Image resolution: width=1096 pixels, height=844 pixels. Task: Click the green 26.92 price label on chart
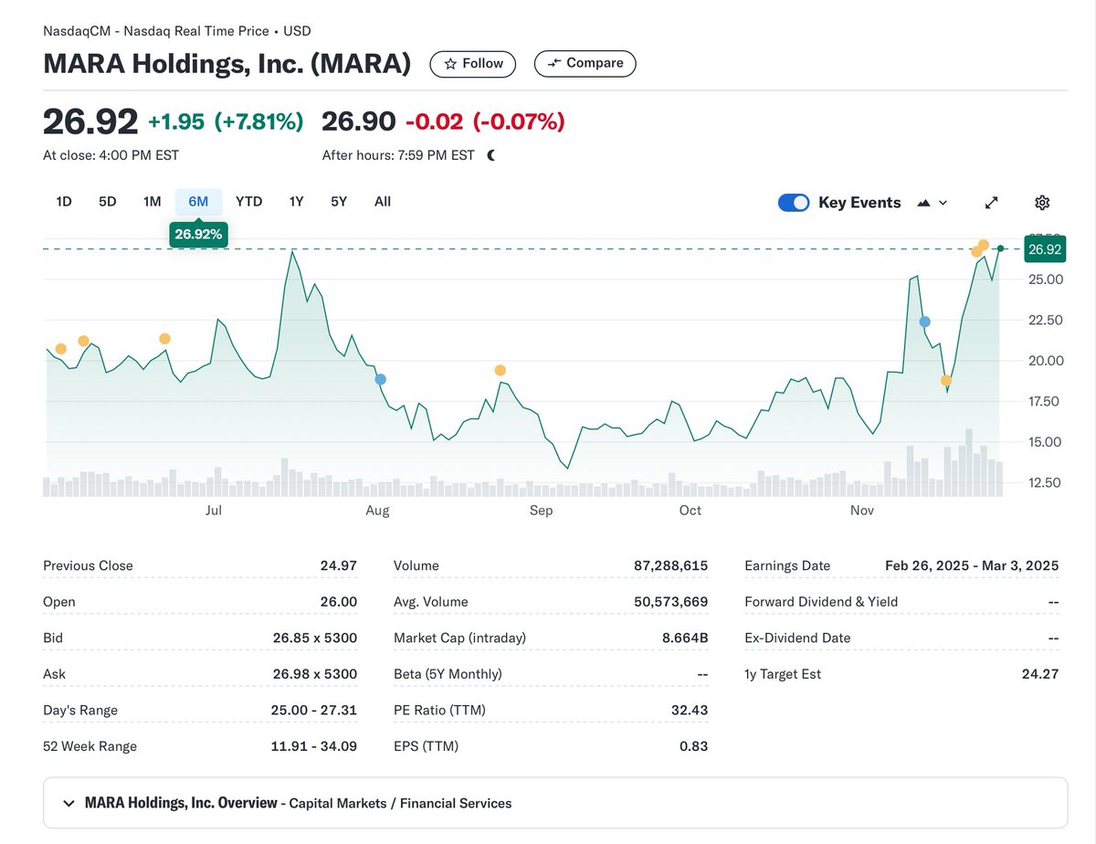[x=1044, y=248]
